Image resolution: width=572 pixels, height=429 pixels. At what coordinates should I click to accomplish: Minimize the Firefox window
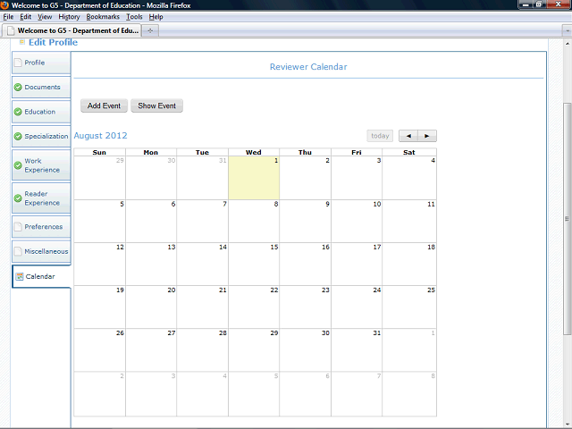(x=526, y=4)
